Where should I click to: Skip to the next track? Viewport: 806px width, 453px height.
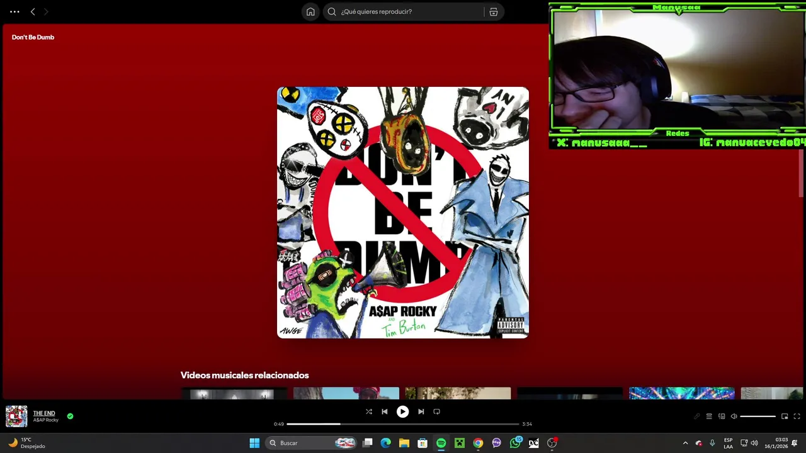421,411
